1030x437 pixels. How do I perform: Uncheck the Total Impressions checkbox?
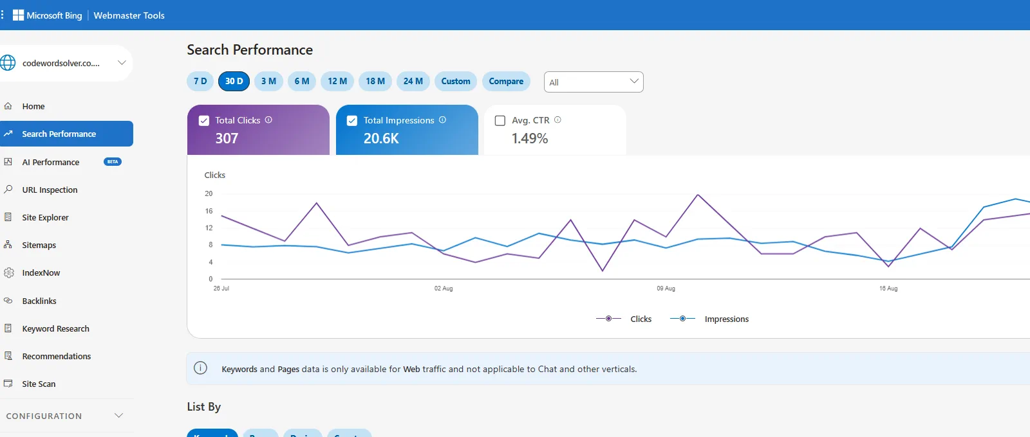352,120
